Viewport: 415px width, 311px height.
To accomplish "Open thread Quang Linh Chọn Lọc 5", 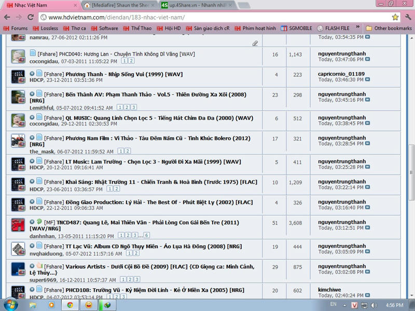I will tap(159, 118).
